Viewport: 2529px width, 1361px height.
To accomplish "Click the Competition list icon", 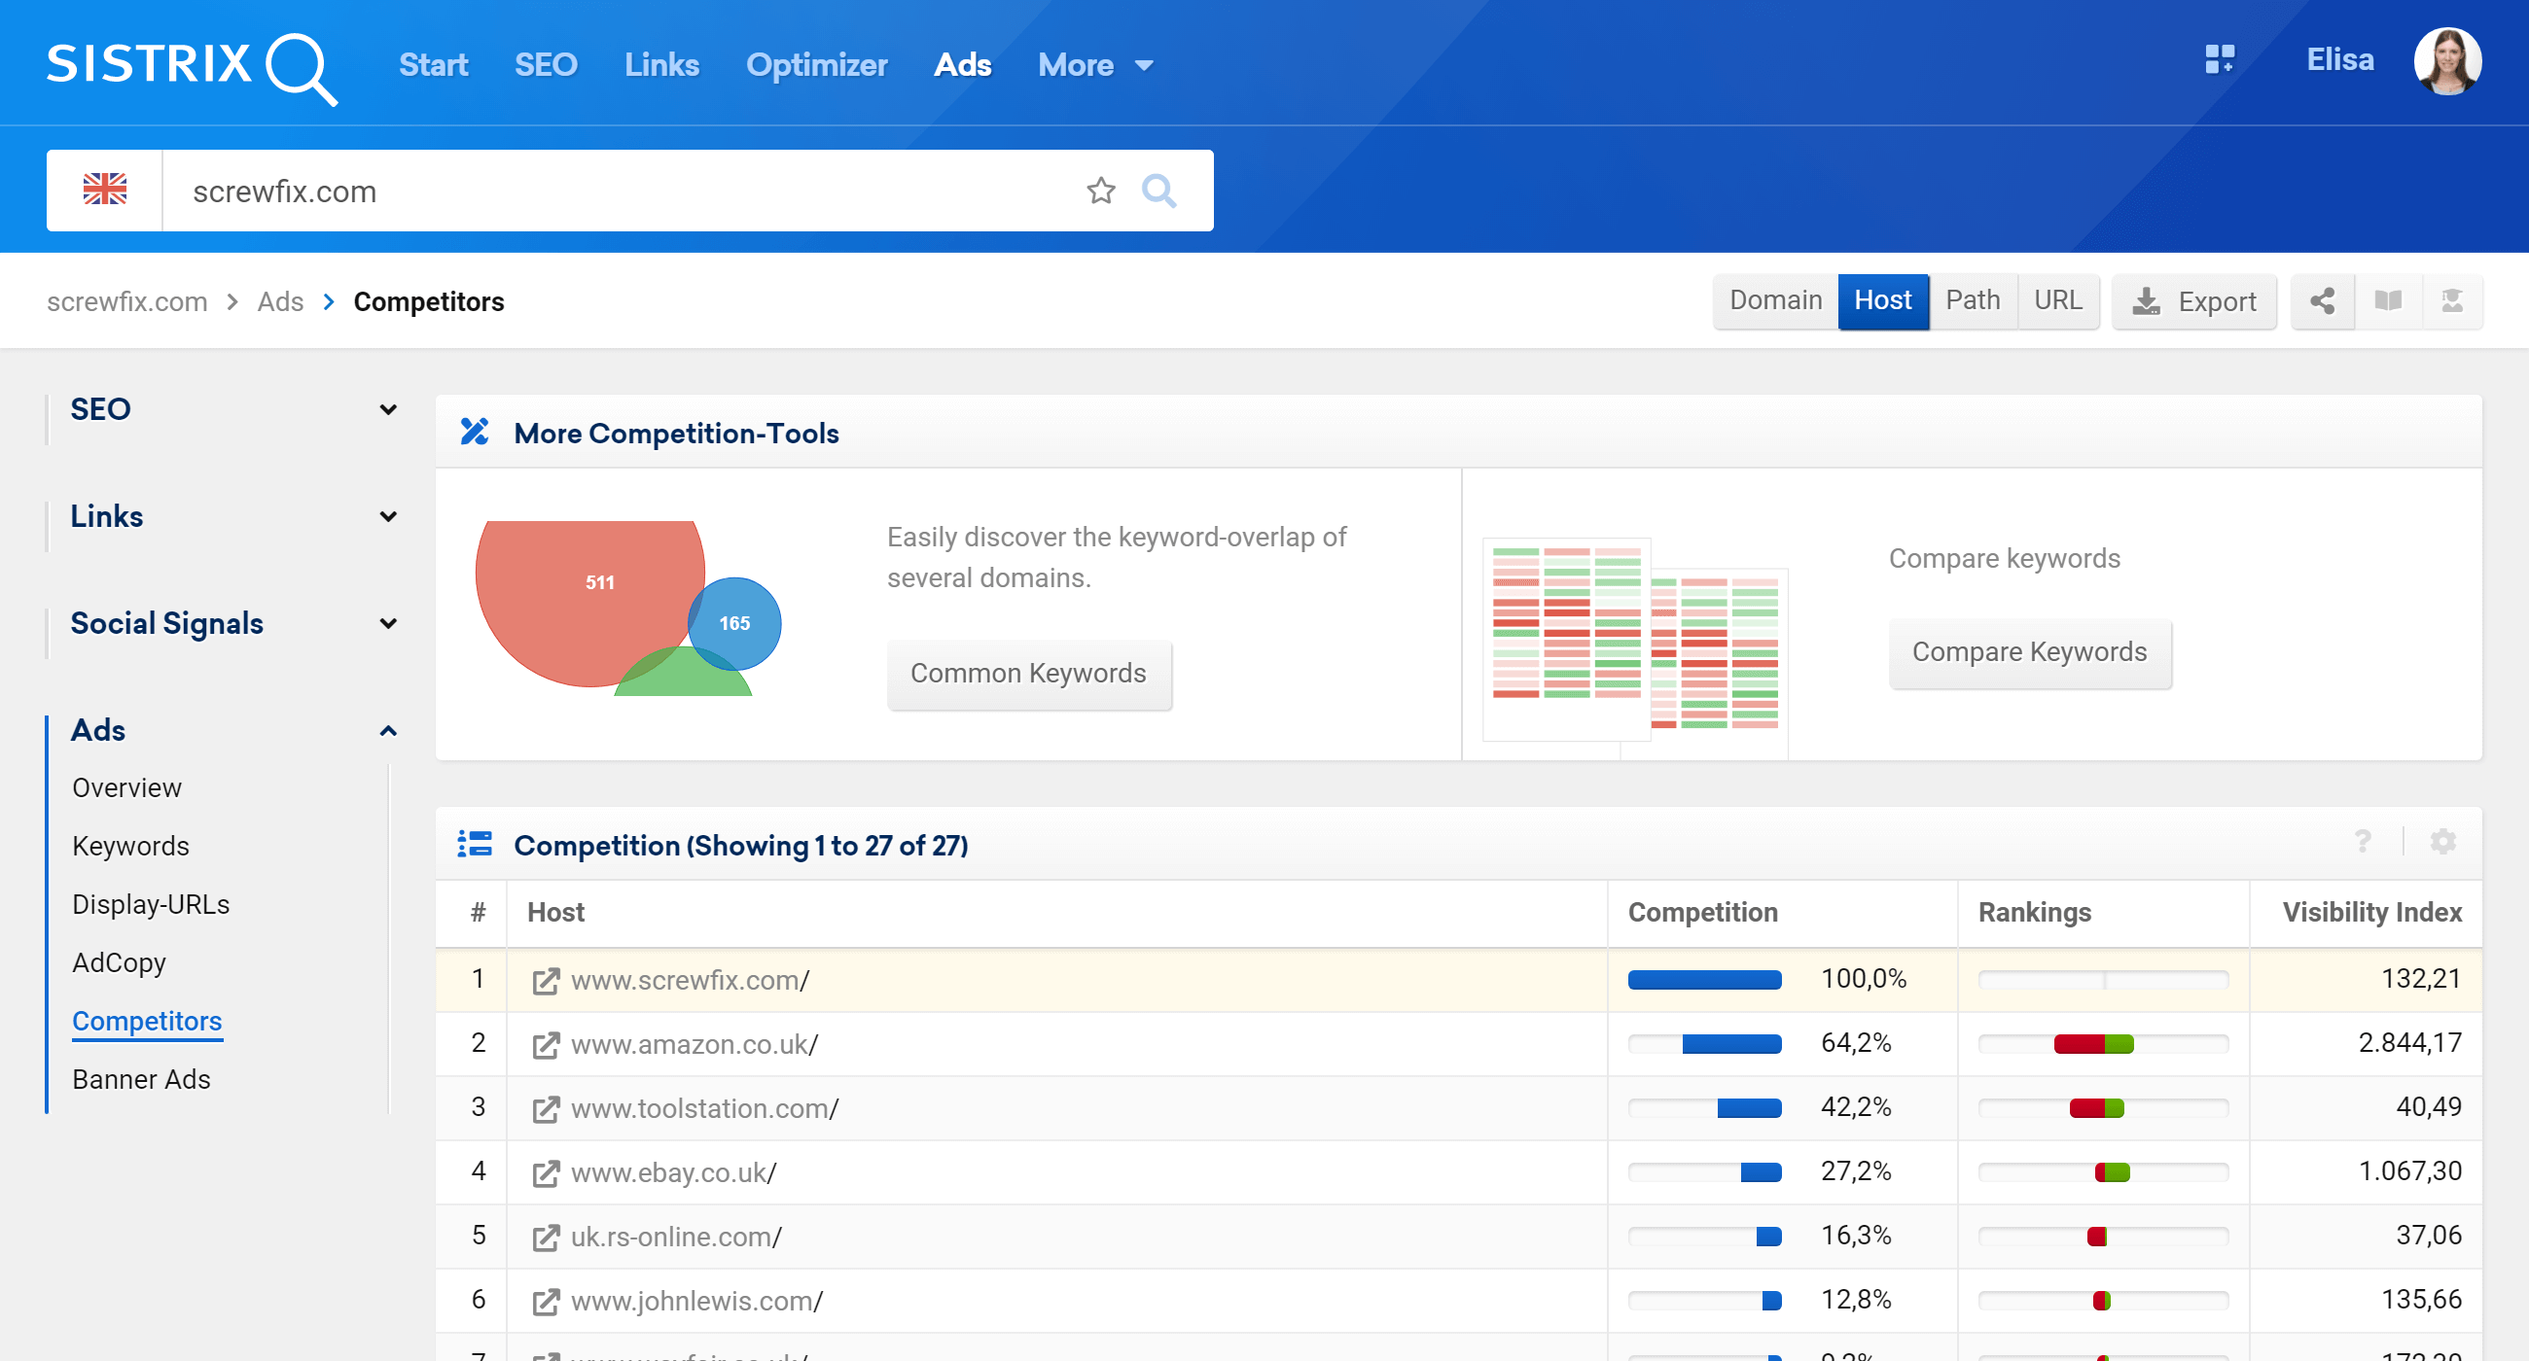I will point(475,844).
